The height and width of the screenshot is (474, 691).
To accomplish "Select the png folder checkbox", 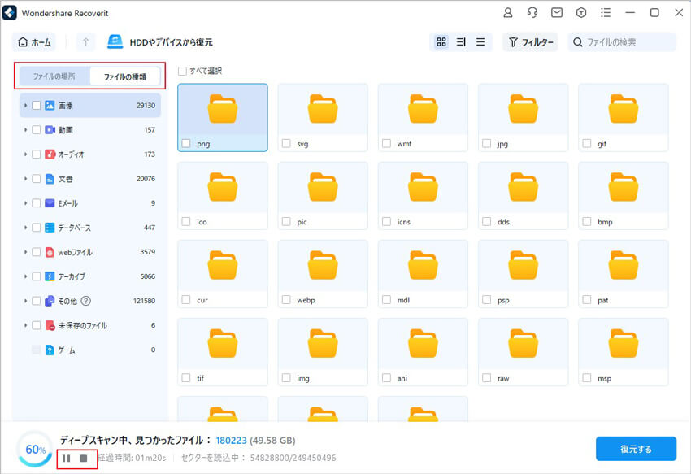I will [x=186, y=143].
